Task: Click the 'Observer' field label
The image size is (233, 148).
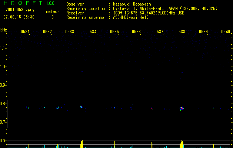Action: pyautogui.click(x=75, y=4)
